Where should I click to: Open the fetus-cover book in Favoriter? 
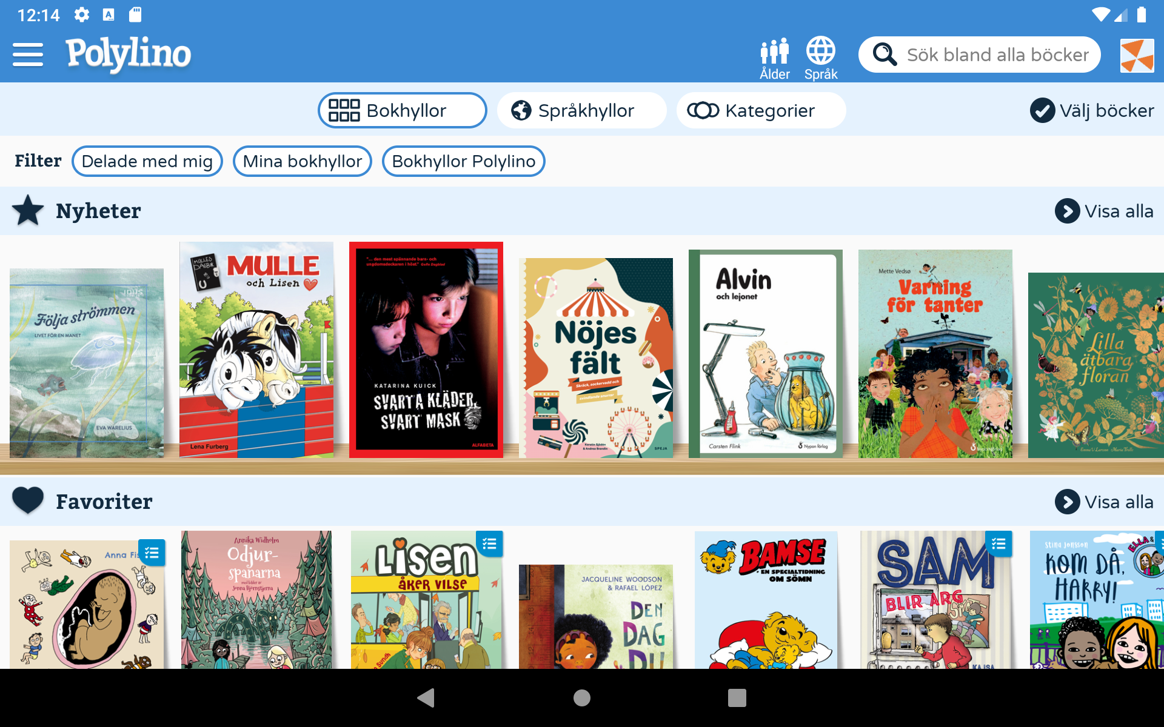point(87,604)
